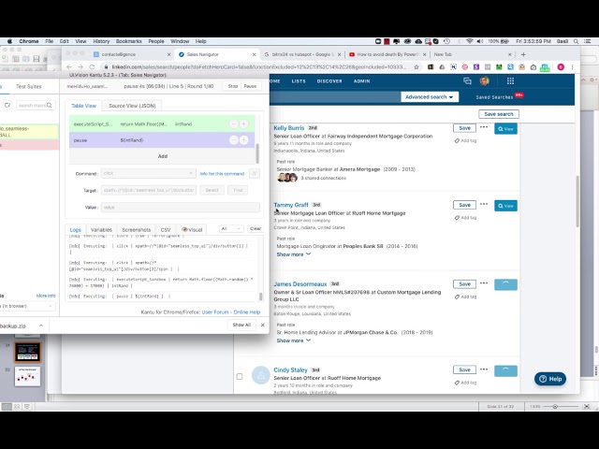Screen dimensions: 599x449
Task: Open the LinkedIn Help bubble
Action: [x=550, y=379]
